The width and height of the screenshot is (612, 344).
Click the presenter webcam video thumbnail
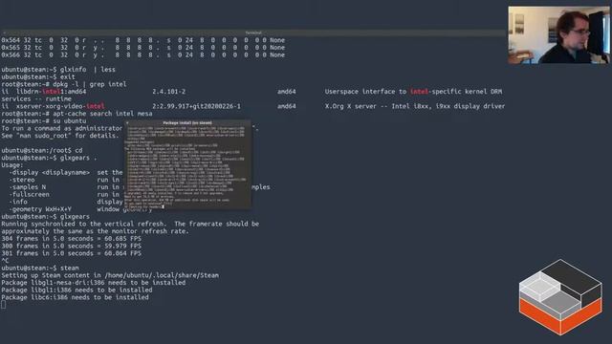(x=558, y=34)
